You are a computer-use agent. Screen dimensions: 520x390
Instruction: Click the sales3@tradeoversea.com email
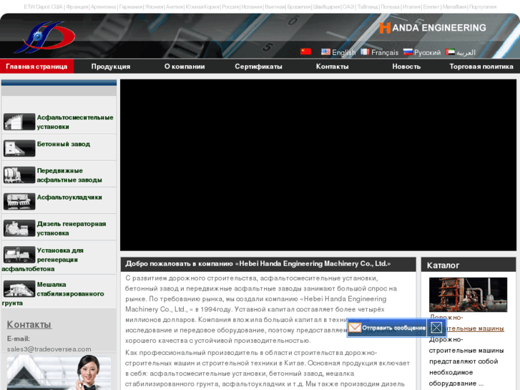click(49, 348)
